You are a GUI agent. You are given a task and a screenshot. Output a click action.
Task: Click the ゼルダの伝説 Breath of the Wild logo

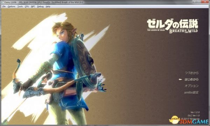point(173,26)
